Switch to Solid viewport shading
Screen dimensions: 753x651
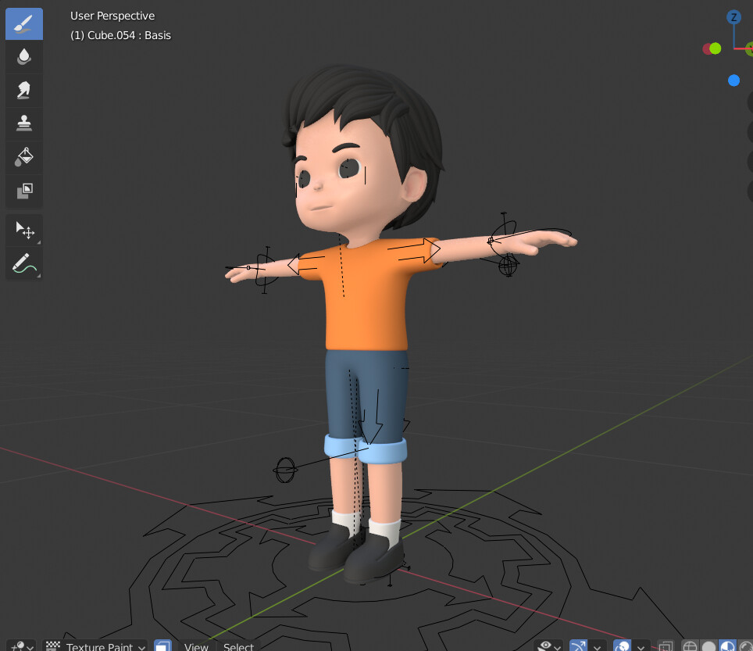point(709,646)
